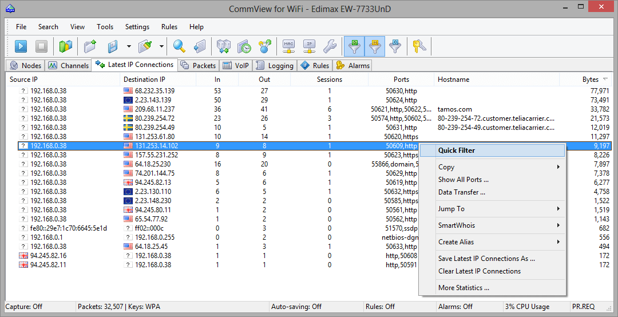Click the scheduler clock toolbar icon

click(x=244, y=46)
